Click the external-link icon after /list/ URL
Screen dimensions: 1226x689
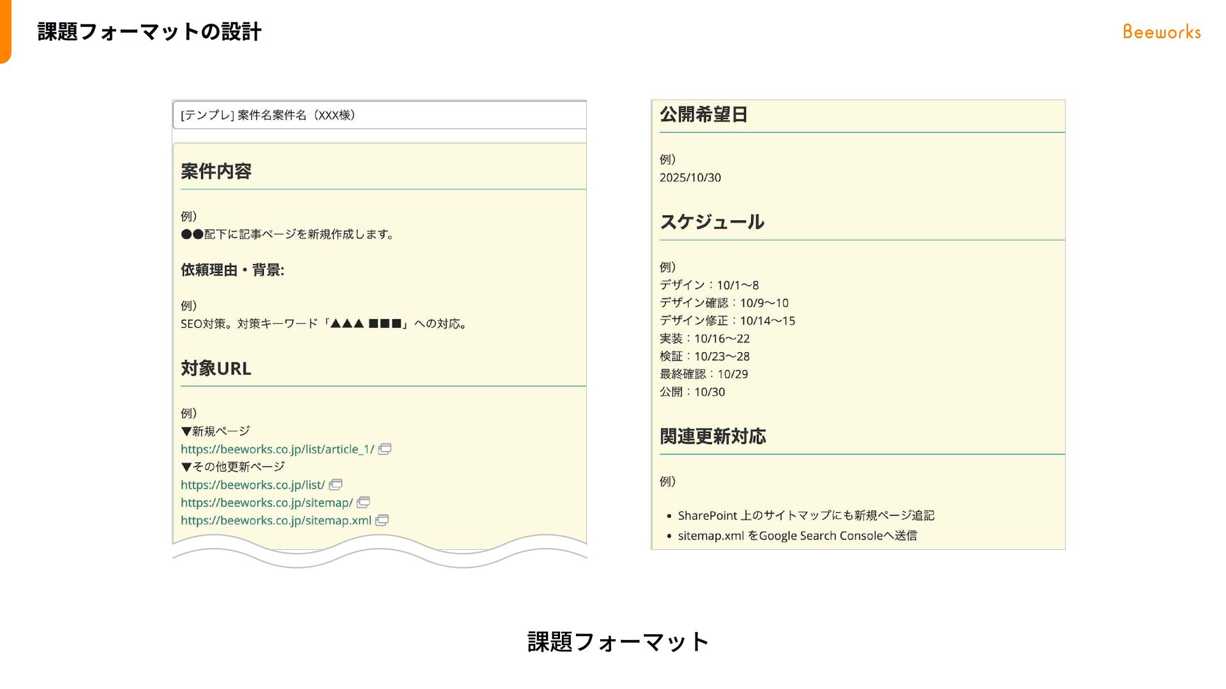tap(335, 485)
